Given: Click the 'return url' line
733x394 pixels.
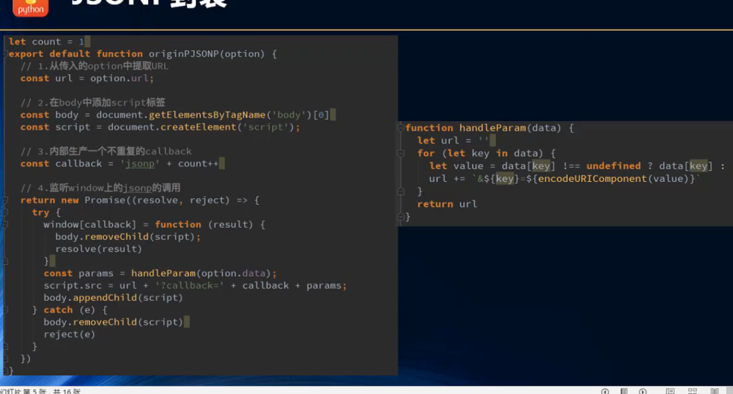Looking at the screenshot, I should point(447,204).
